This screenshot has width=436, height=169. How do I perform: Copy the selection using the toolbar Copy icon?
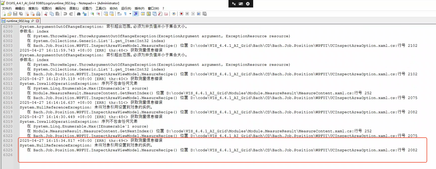52,14
